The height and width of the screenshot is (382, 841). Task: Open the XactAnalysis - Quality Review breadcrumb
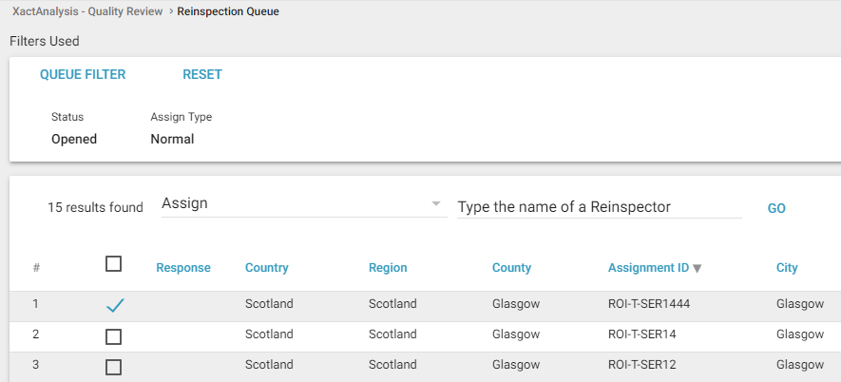(x=86, y=11)
